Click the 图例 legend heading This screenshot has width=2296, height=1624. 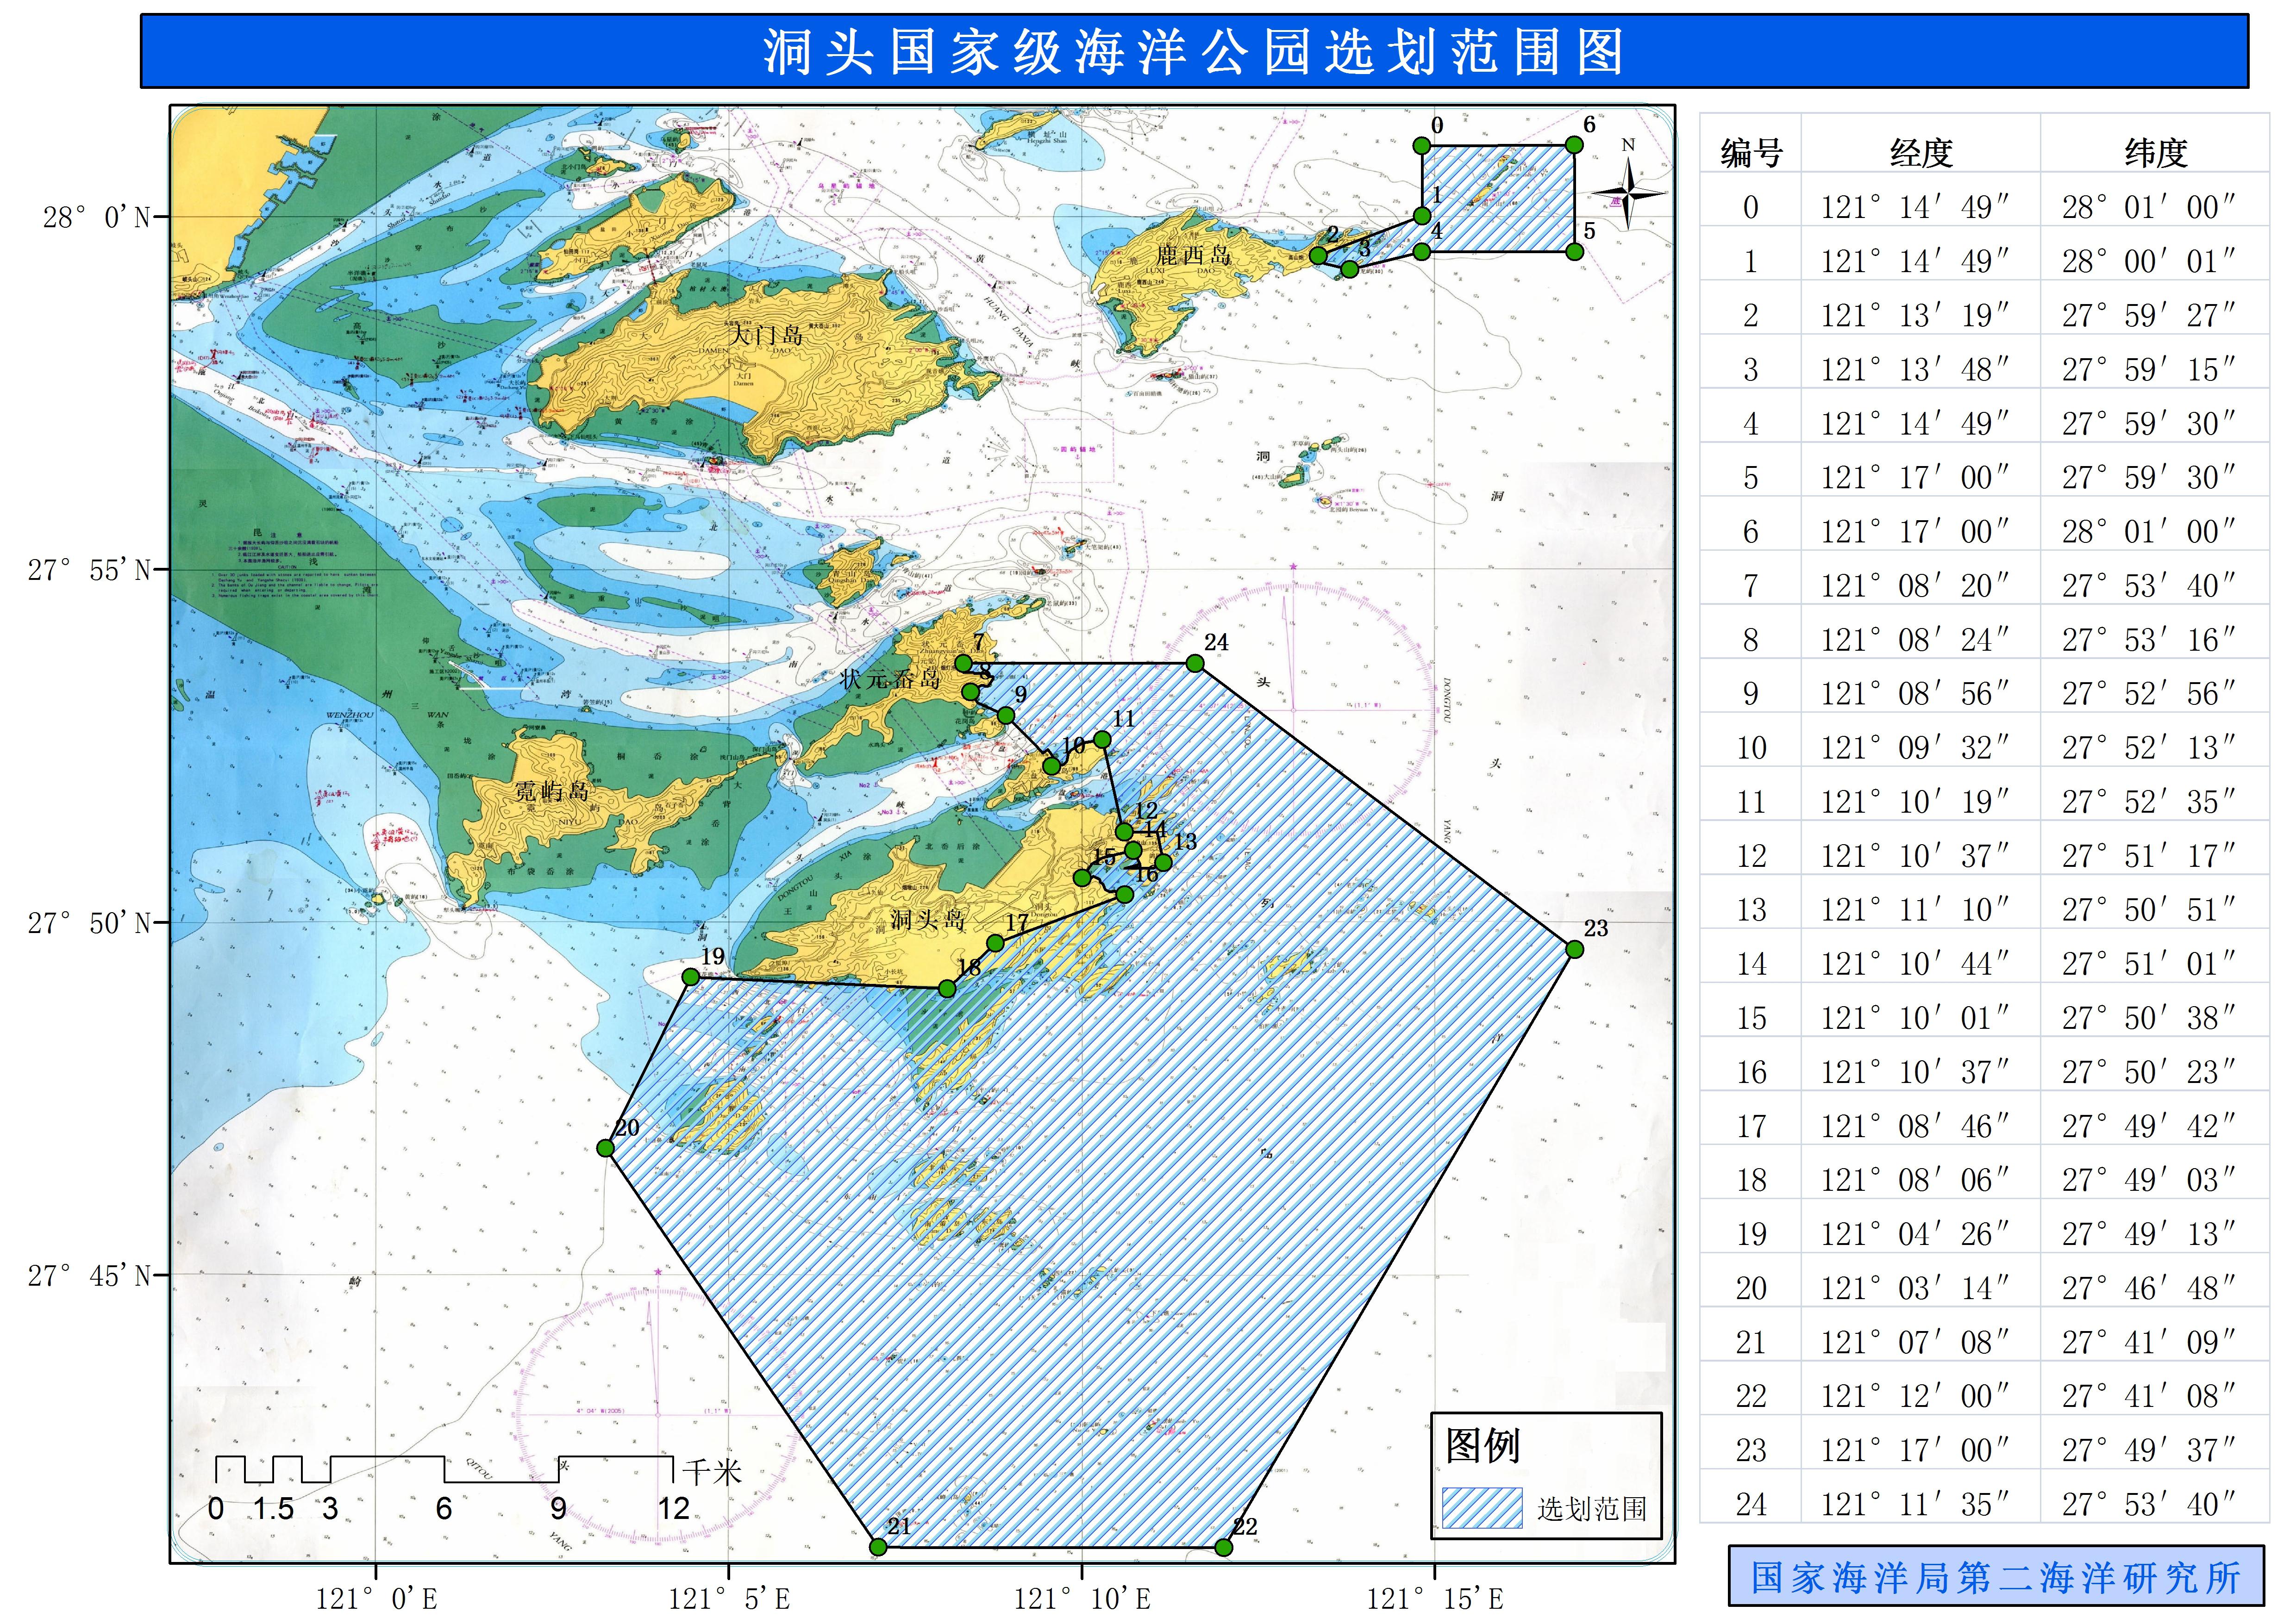[x=1483, y=1445]
